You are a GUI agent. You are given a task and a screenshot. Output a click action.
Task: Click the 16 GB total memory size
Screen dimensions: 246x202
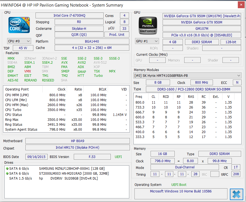[163, 154]
